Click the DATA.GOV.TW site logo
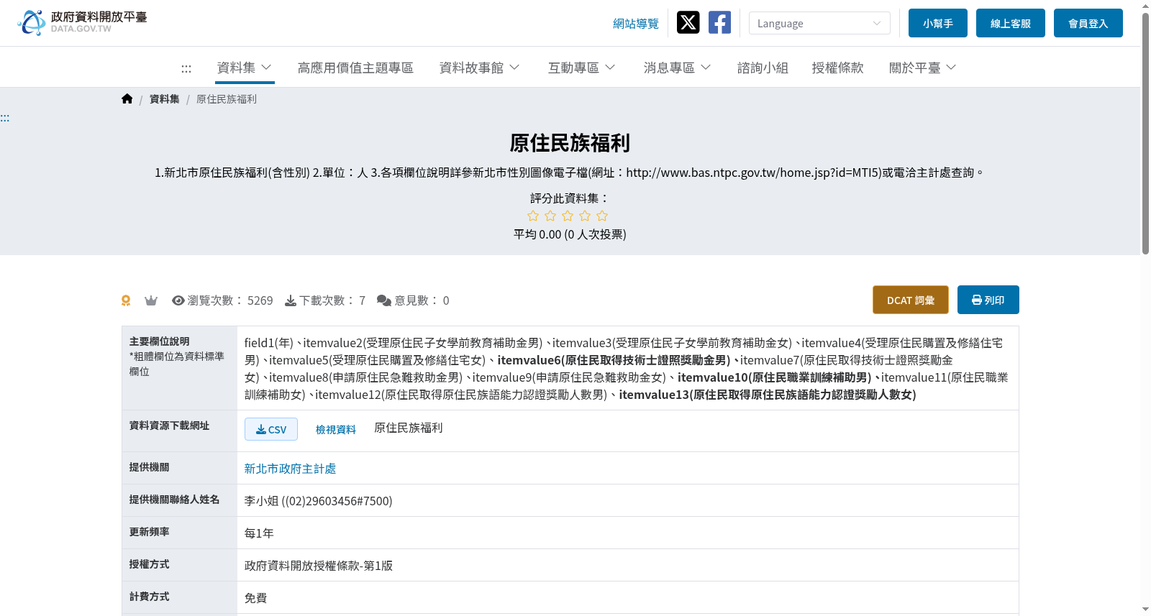Viewport: 1151px width, 616px height. [x=82, y=22]
